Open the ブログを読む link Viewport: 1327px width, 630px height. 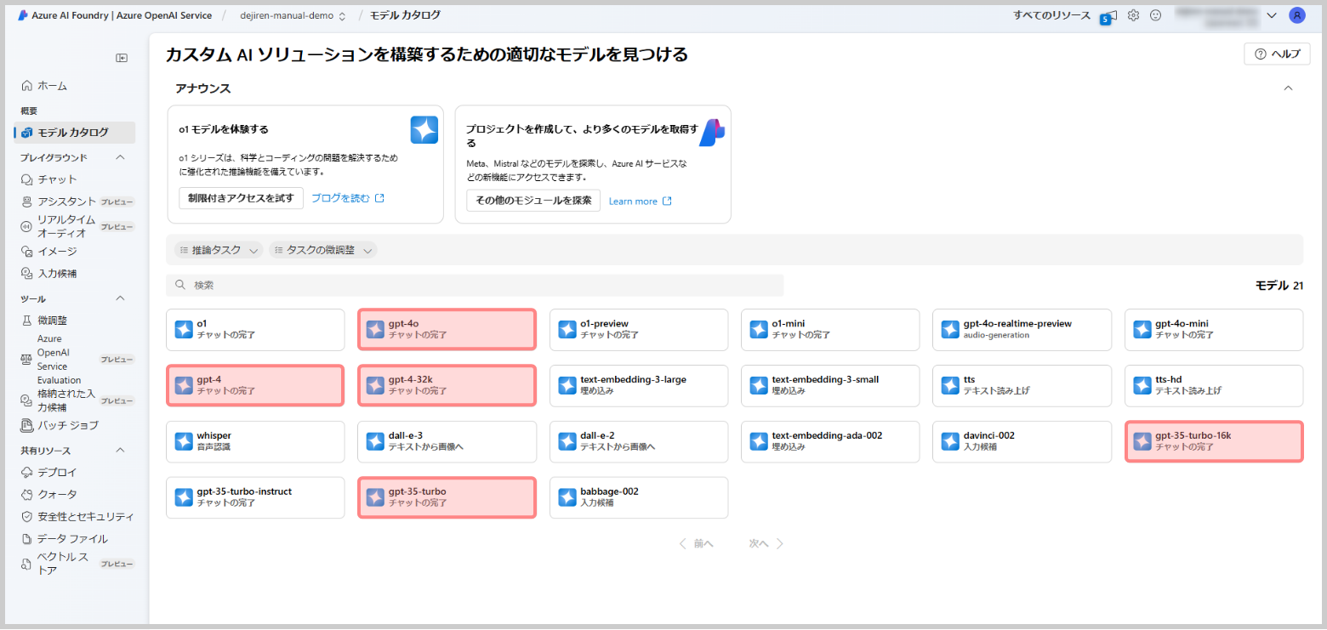[348, 198]
